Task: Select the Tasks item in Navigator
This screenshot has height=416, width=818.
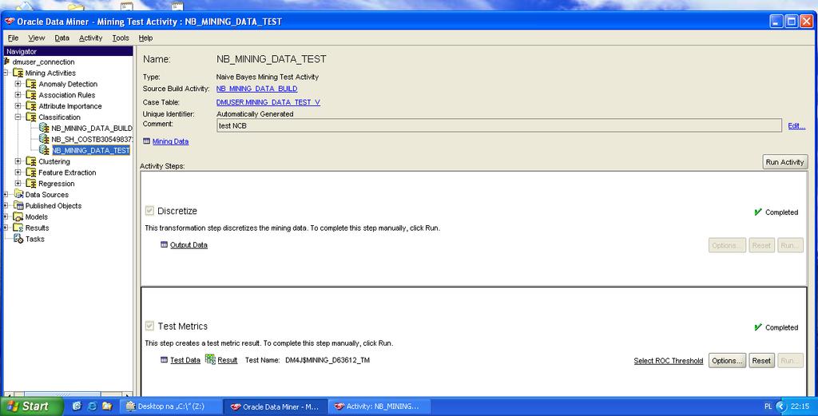Action: click(x=35, y=240)
